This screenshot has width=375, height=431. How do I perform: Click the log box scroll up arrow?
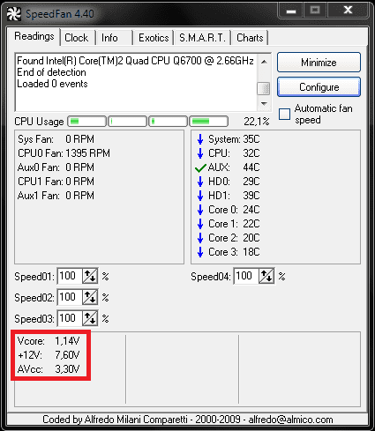[264, 62]
